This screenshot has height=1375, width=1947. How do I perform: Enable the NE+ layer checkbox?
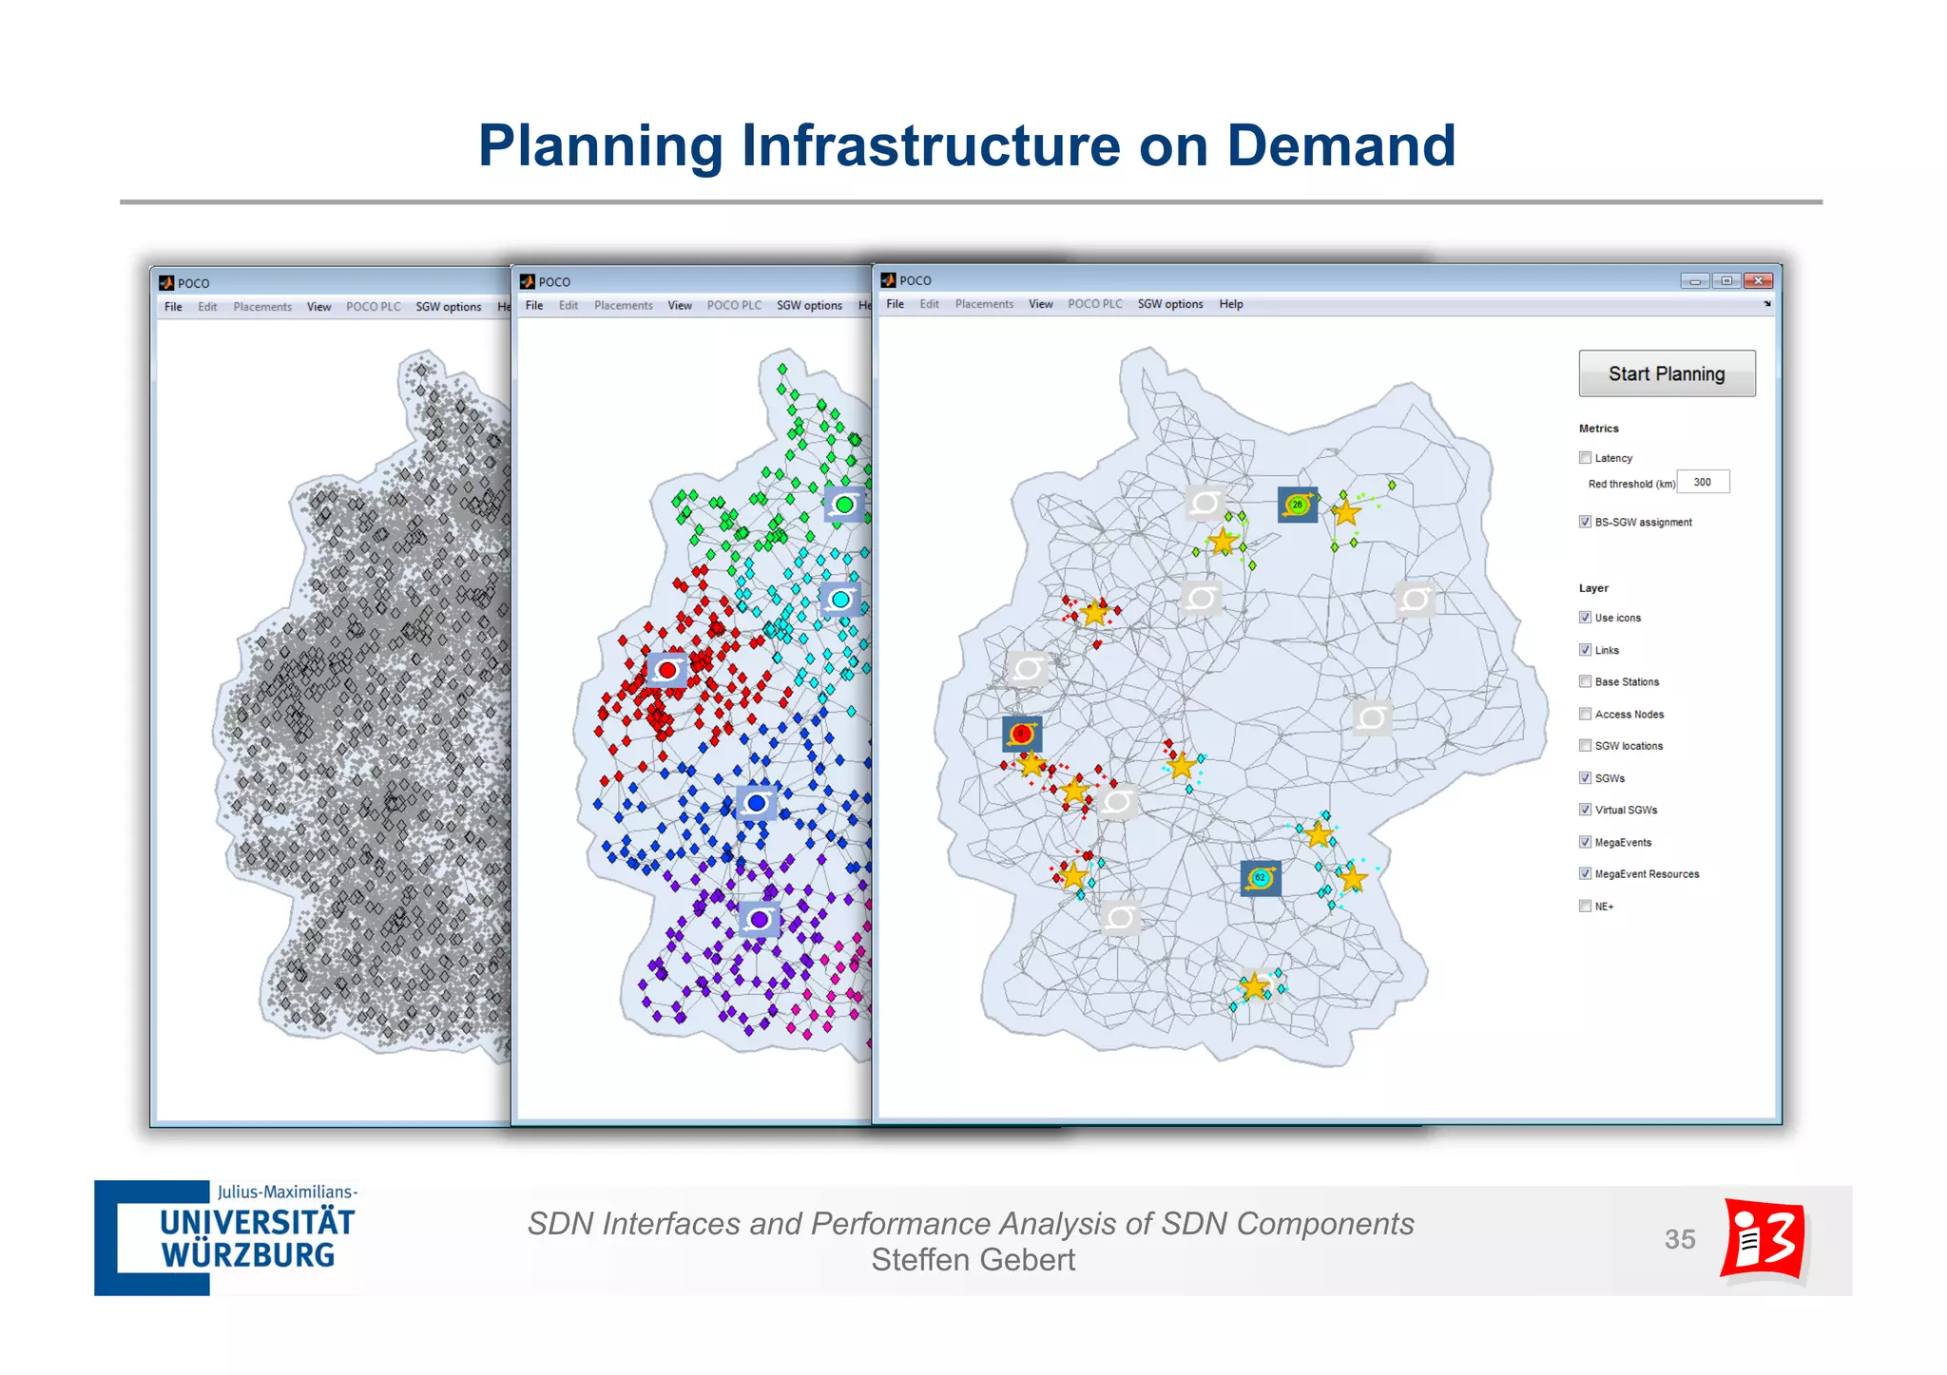(x=1585, y=907)
